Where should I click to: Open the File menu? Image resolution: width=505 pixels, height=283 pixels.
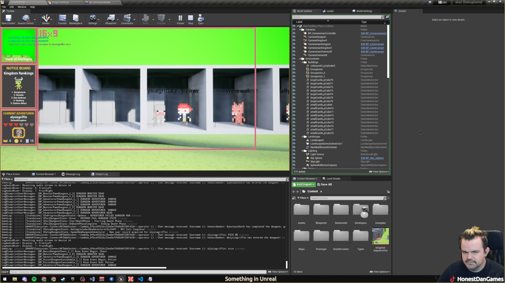tap(4, 7)
